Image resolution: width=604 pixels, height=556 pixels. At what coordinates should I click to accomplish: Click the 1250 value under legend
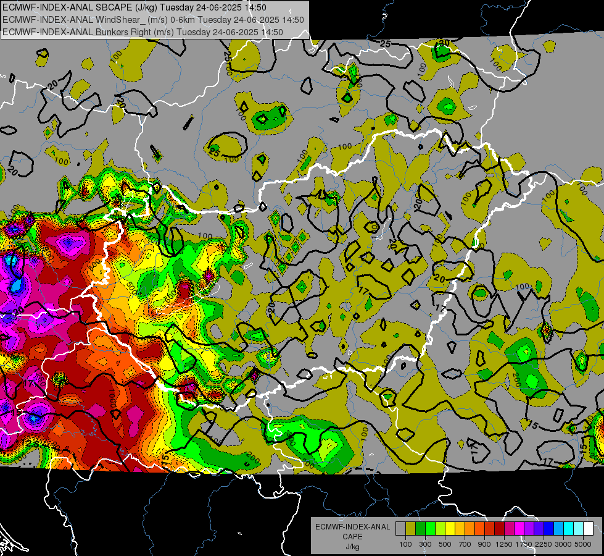pos(504,544)
